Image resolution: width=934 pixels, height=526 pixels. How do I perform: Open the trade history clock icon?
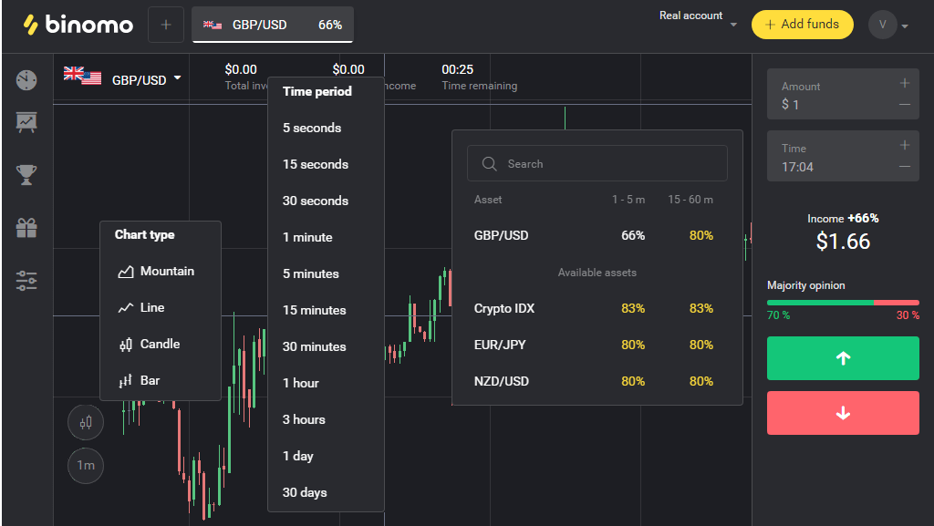point(26,80)
